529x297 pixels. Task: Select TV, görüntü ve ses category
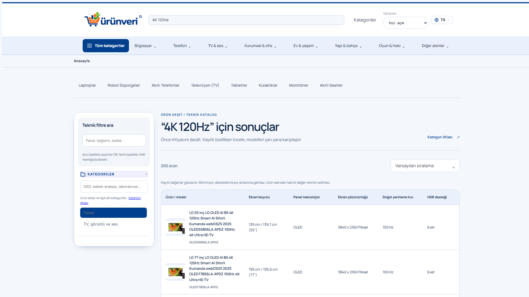[114, 224]
